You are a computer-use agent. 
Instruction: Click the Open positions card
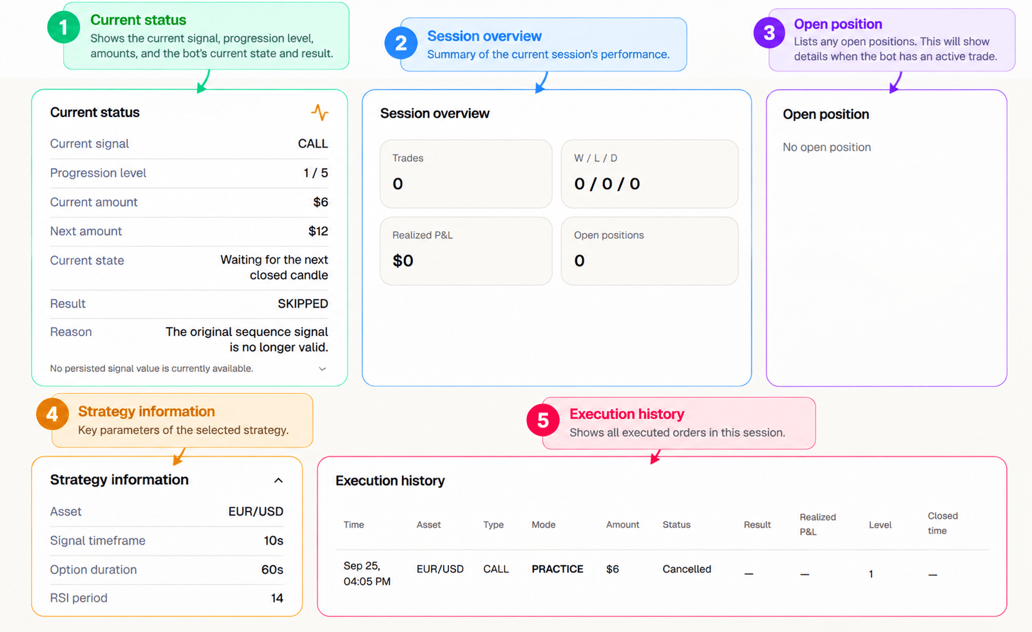point(649,251)
